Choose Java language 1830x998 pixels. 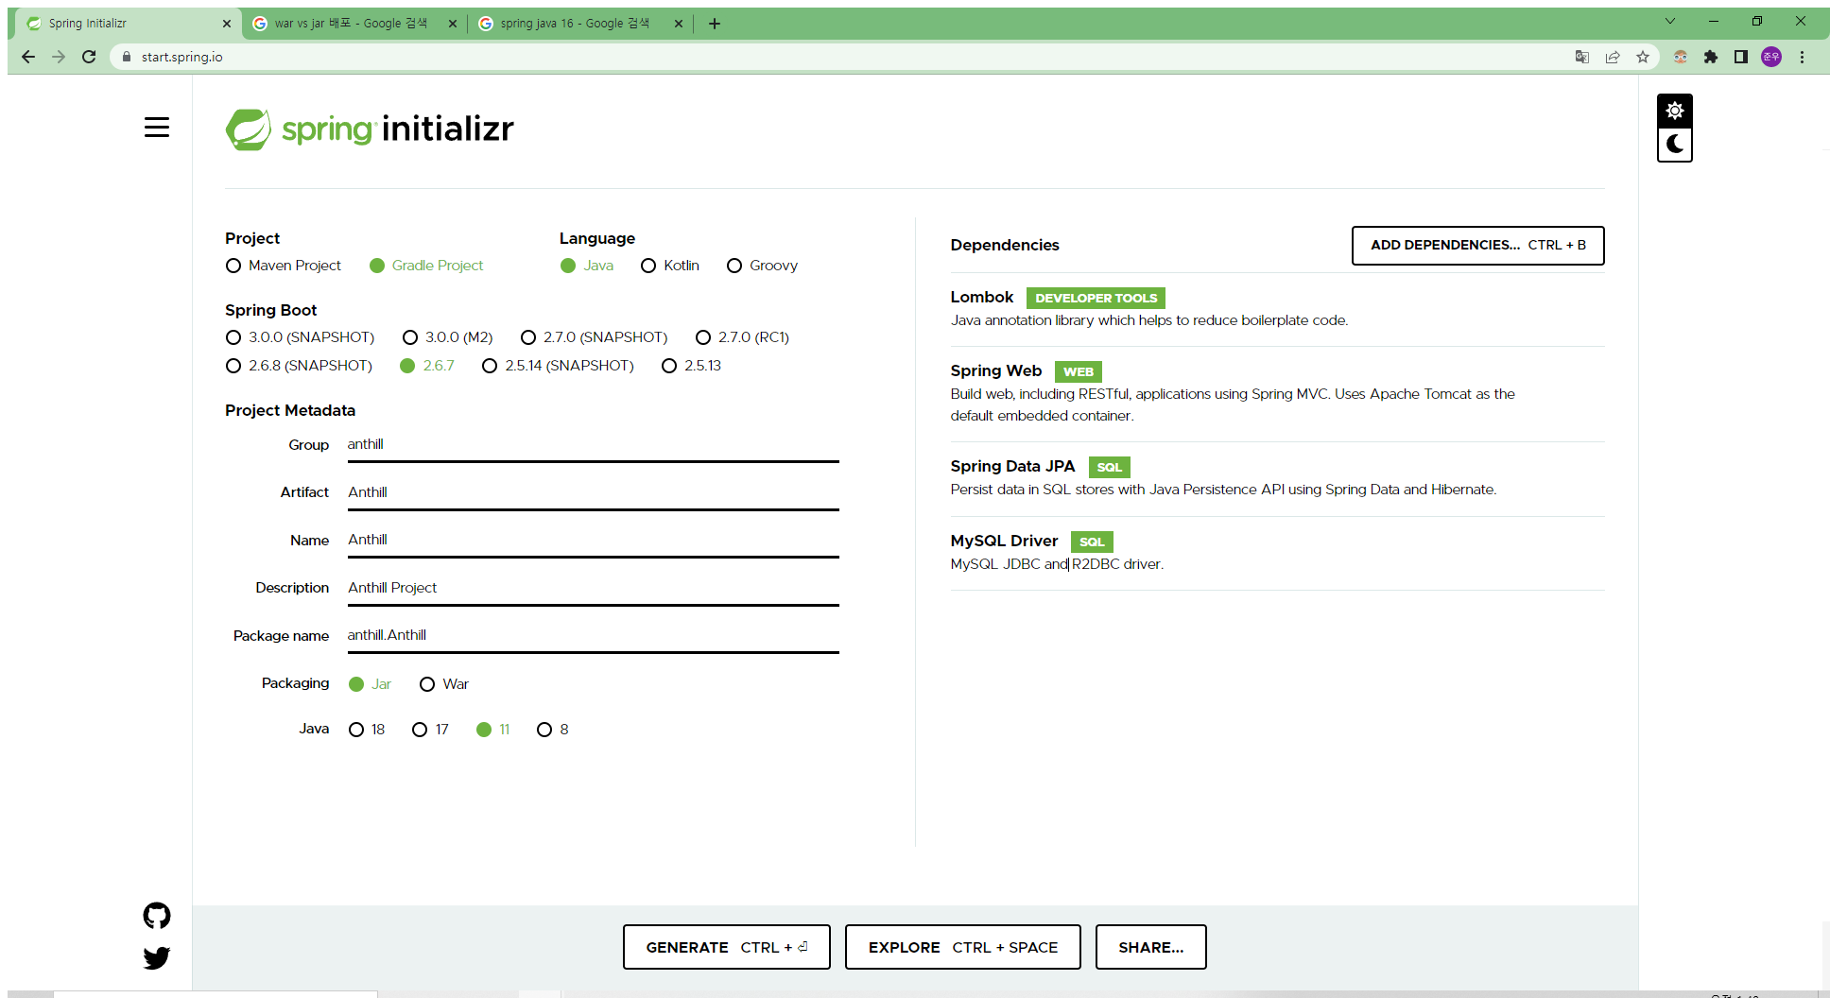[x=587, y=266]
